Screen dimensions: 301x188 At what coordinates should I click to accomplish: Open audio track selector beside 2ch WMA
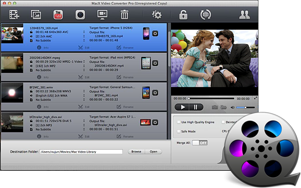pos(84,95)
